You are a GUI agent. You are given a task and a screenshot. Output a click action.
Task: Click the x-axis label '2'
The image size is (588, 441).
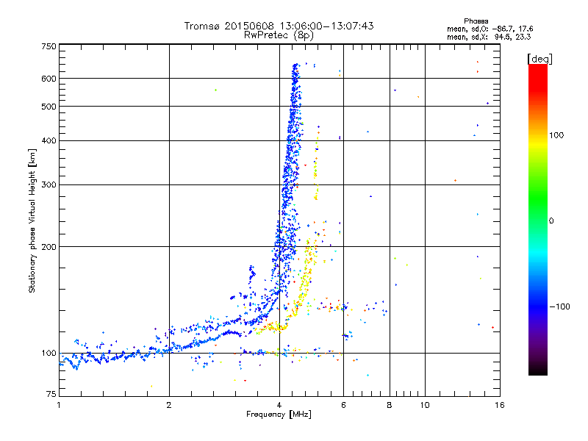169,405
